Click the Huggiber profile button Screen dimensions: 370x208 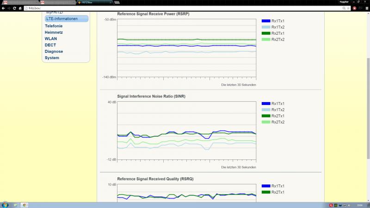coord(344,2)
